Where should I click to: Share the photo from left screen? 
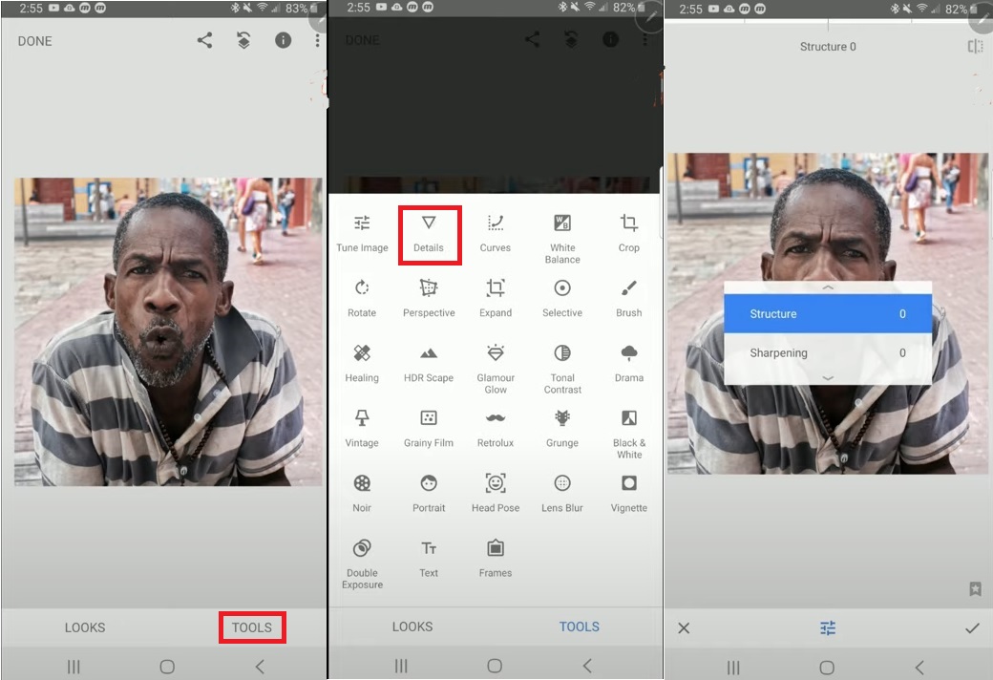click(x=204, y=40)
